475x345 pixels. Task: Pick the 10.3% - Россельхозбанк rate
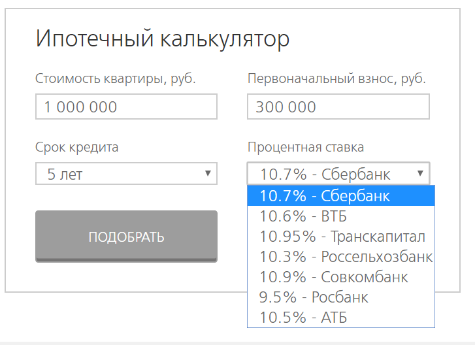[341, 257]
